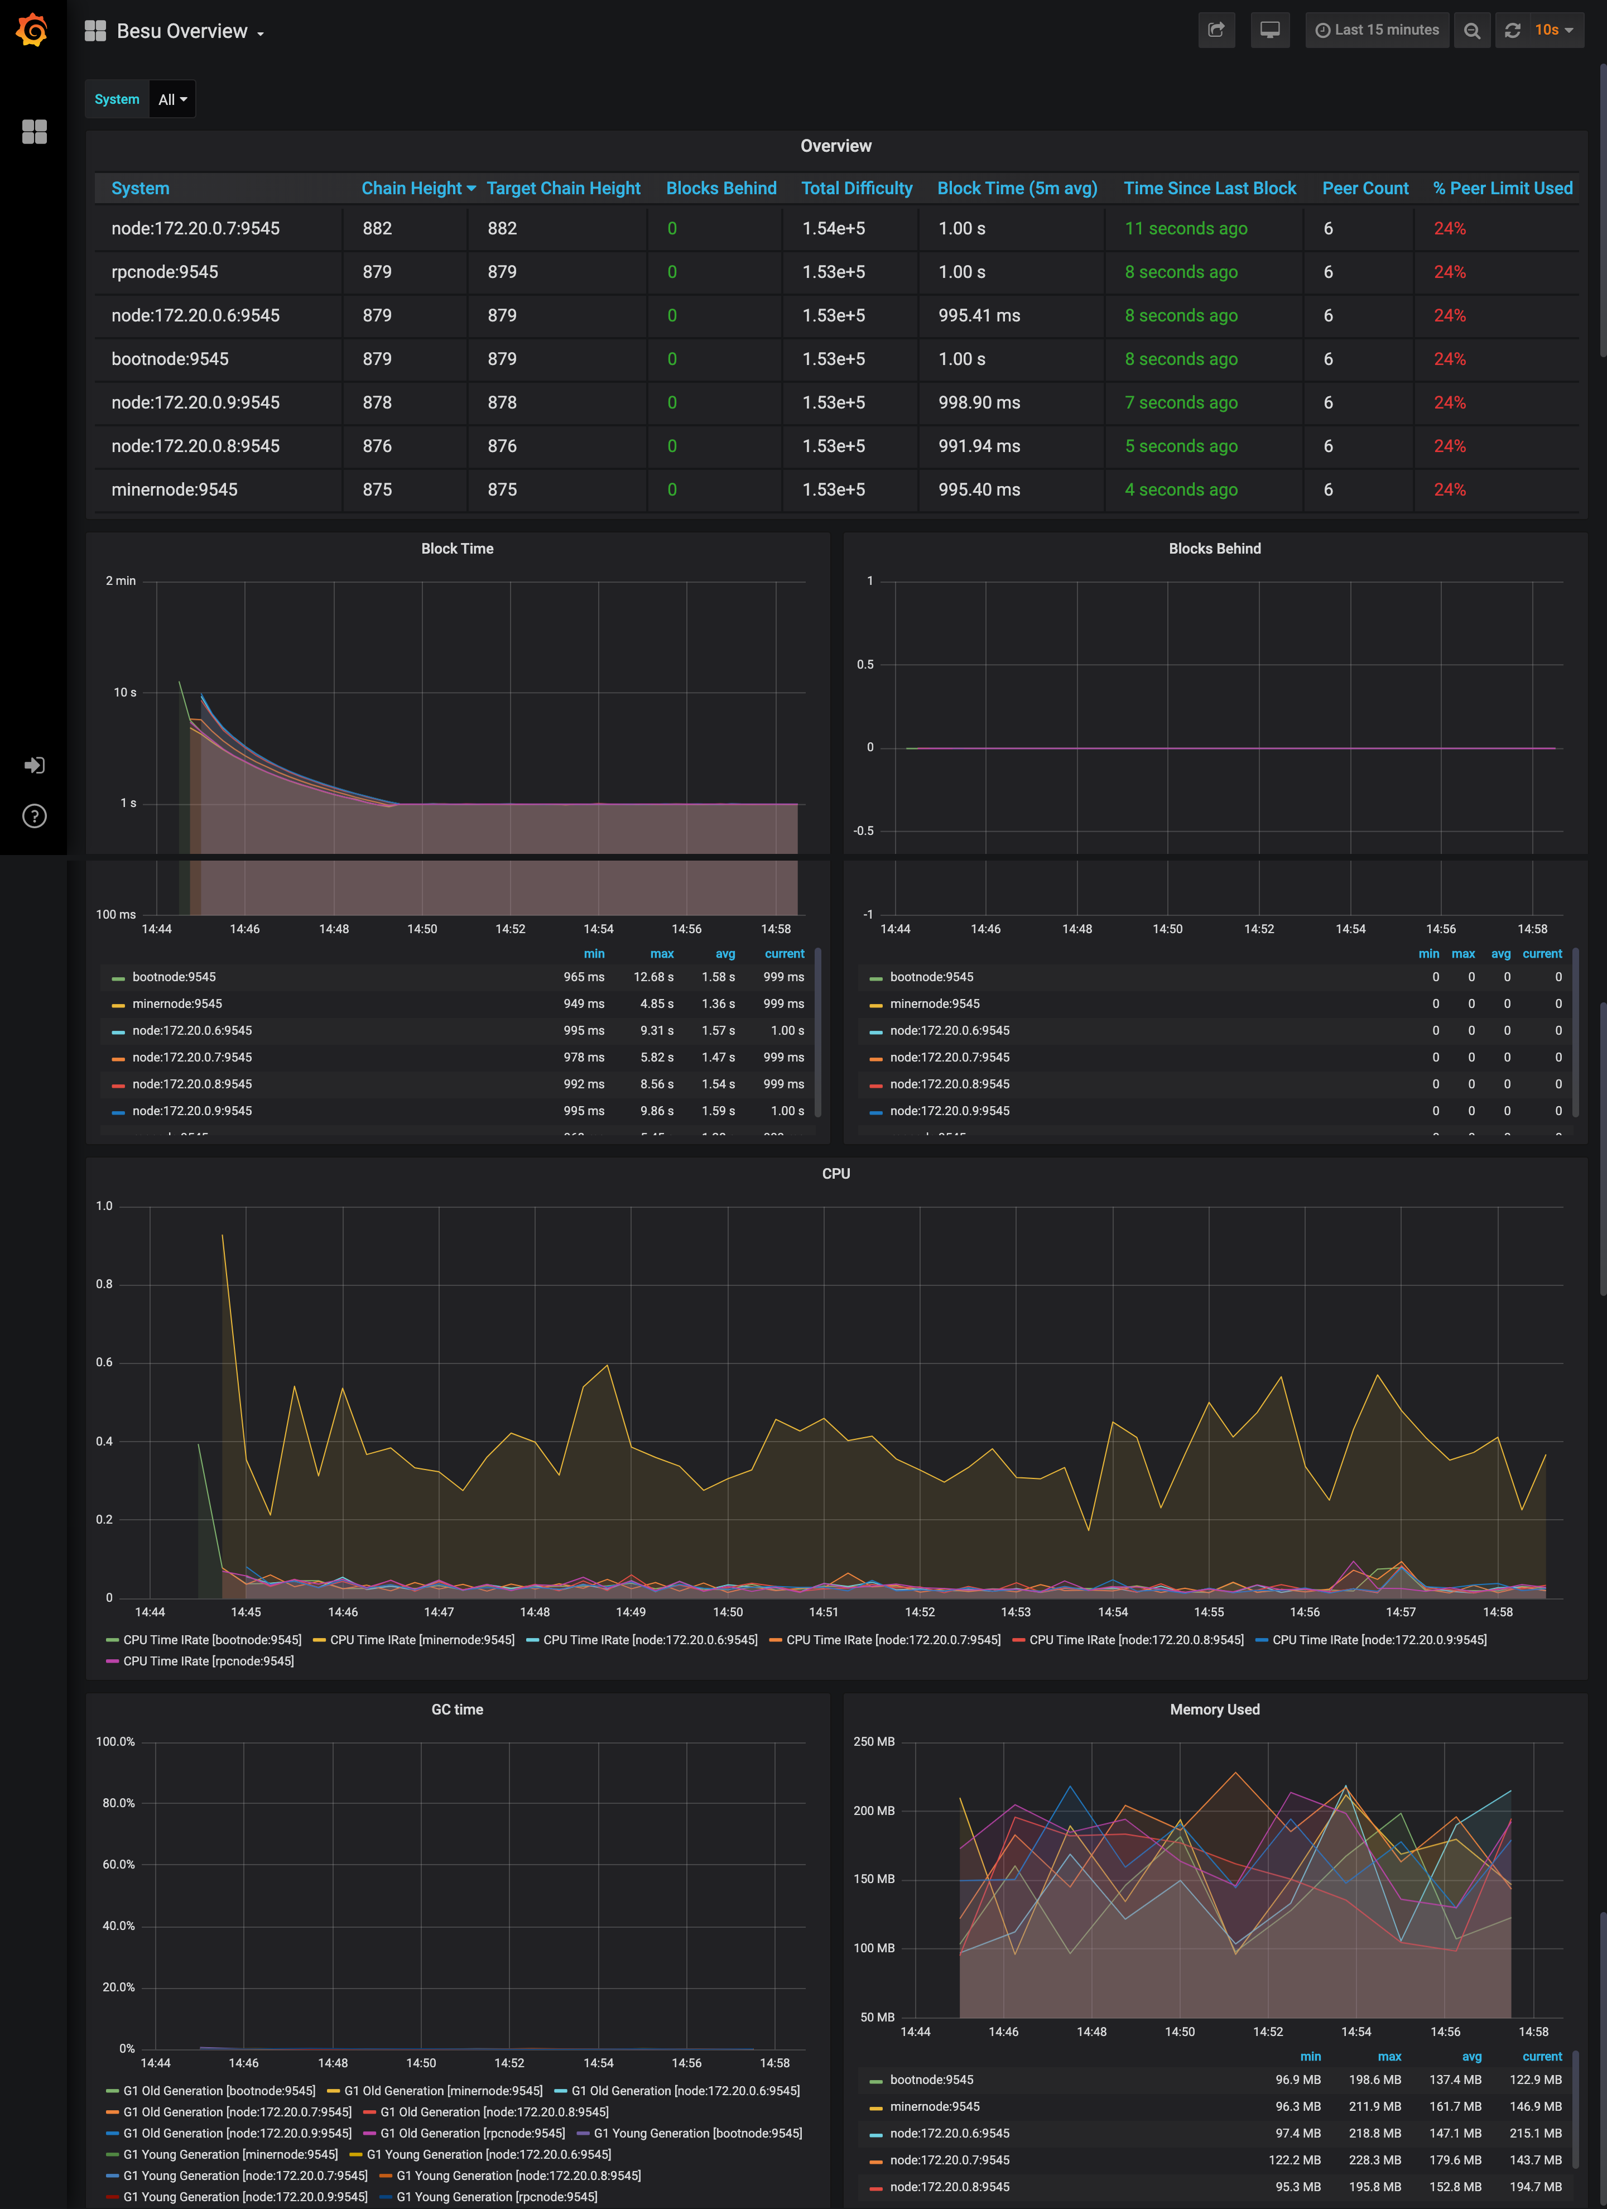Open Help via the question mark sidebar icon
This screenshot has width=1607, height=2209.
point(34,815)
